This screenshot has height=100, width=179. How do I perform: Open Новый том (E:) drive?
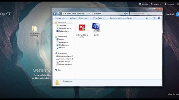click(x=65, y=62)
